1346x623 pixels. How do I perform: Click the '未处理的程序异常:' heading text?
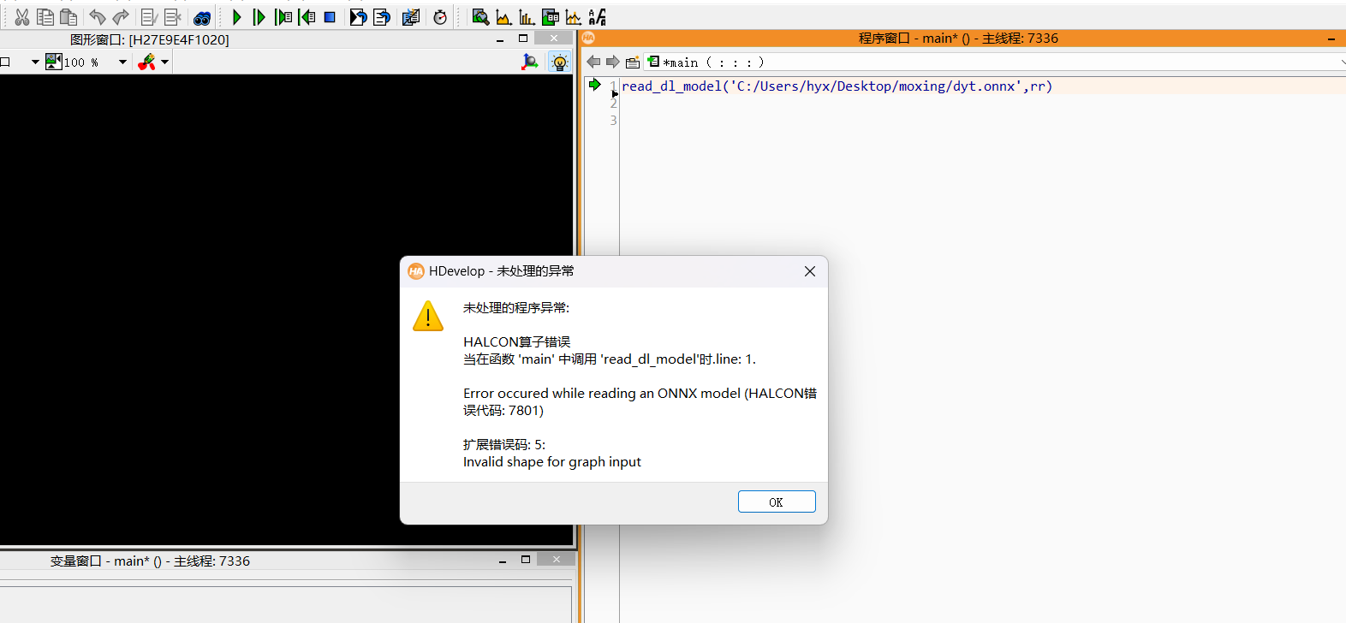(516, 308)
